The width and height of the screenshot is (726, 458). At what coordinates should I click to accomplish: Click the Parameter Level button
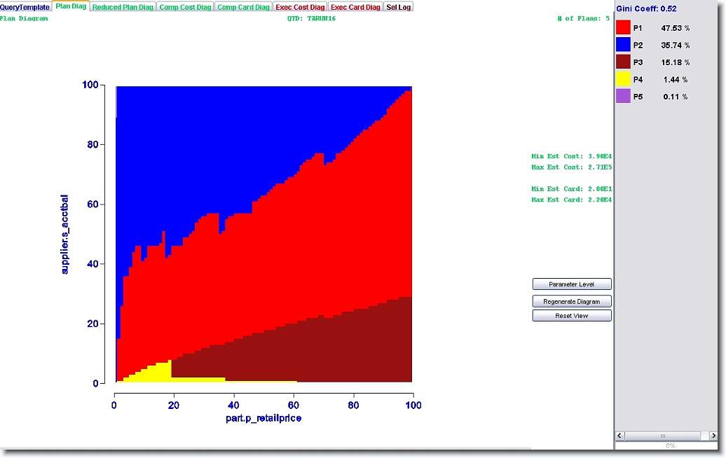point(572,284)
